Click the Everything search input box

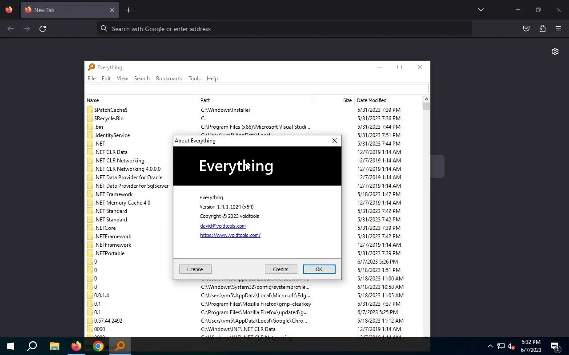click(x=257, y=88)
